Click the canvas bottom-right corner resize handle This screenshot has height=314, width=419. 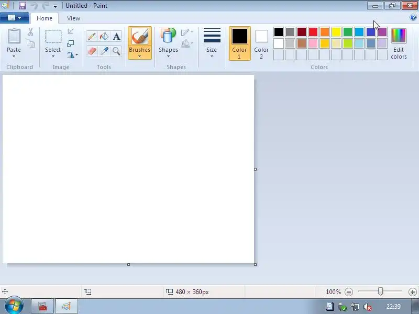(255, 264)
